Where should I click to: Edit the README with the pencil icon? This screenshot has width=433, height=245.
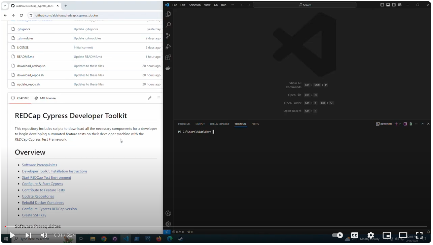150,98
